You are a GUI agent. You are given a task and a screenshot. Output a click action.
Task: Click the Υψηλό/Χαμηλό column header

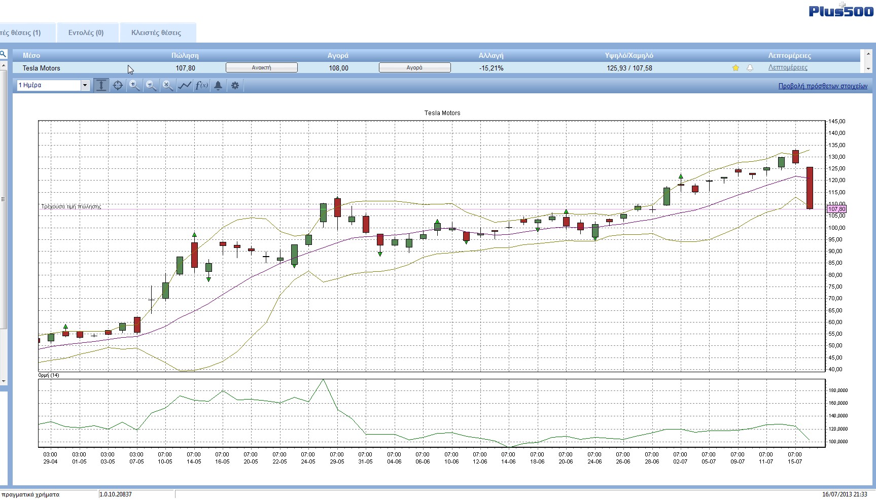point(629,55)
